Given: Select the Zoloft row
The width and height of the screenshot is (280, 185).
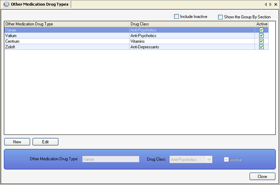Looking at the screenshot, I should click(x=136, y=47).
